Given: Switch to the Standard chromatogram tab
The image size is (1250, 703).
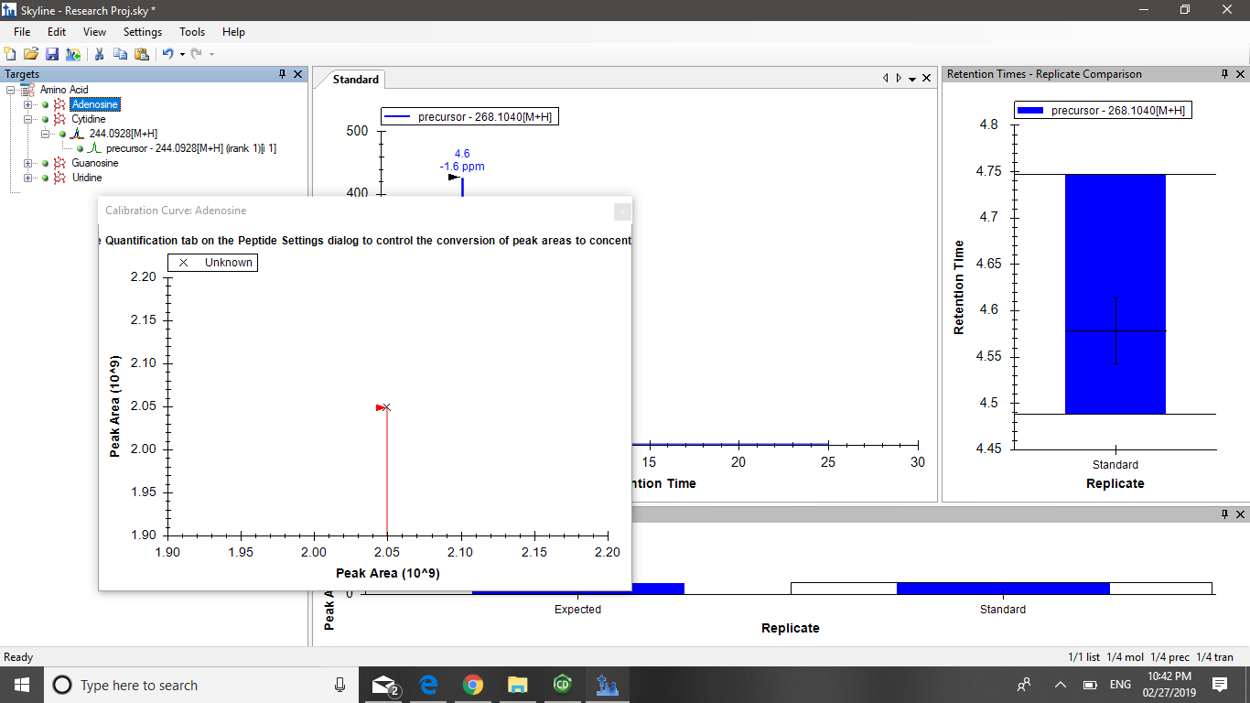Looking at the screenshot, I should click(x=355, y=80).
